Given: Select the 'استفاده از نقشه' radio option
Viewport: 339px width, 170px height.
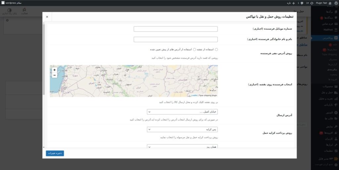Looking at the screenshot, I should 217,49.
